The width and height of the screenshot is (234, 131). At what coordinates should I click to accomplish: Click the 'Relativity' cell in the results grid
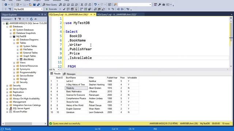click(x=76, y=88)
